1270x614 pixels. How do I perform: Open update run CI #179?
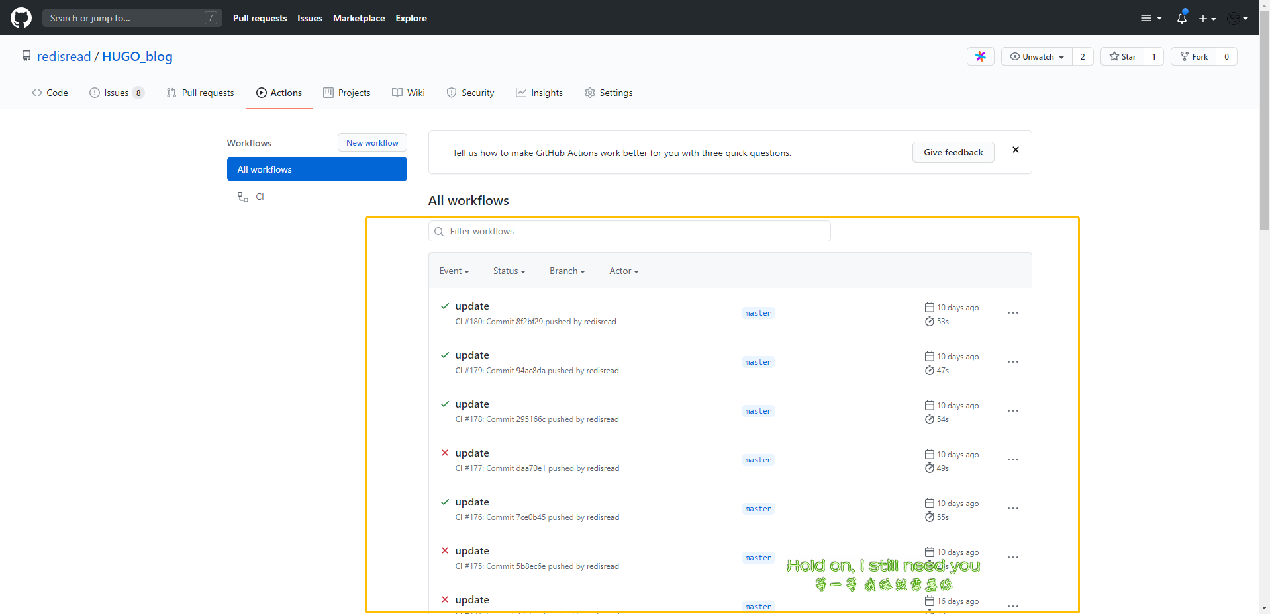[x=472, y=355]
